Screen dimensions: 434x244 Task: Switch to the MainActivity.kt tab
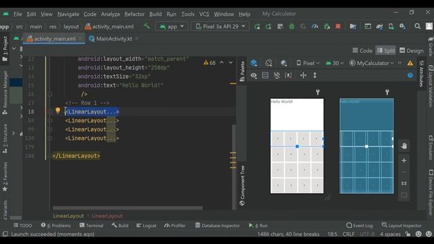click(114, 39)
